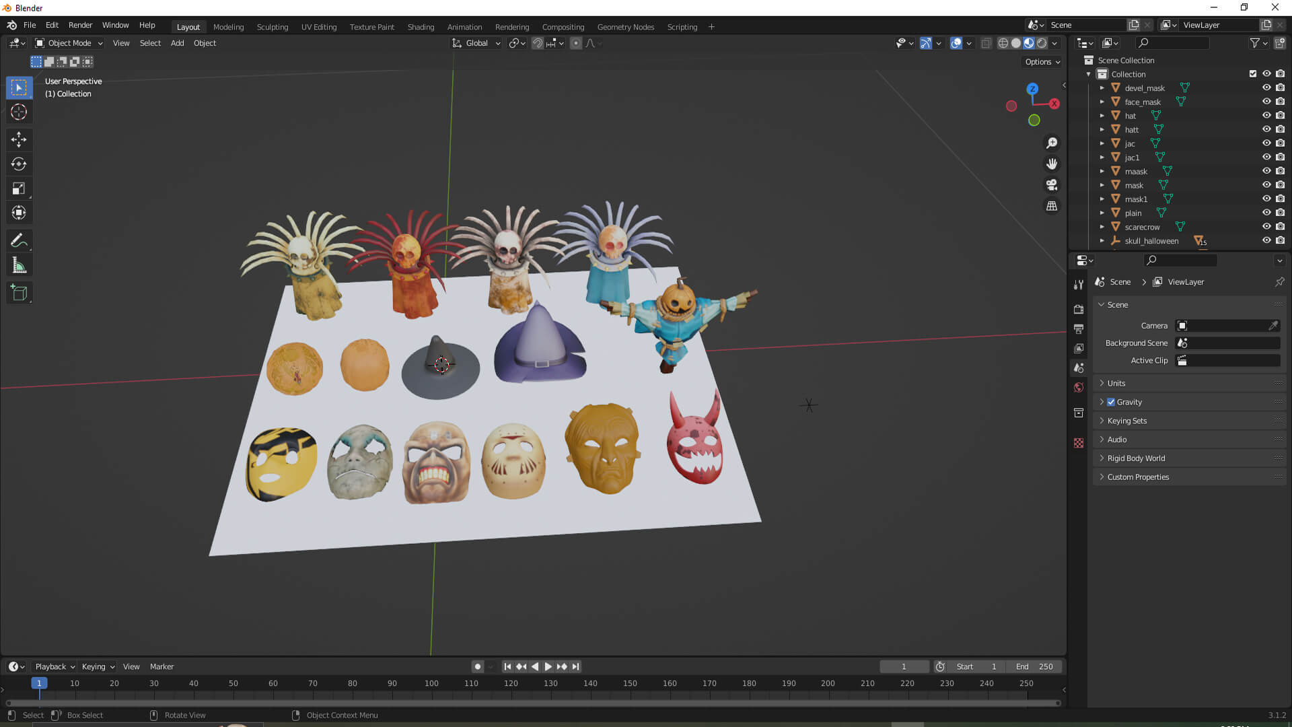Image resolution: width=1292 pixels, height=727 pixels.
Task: Click the pan view hand icon
Action: pos(1052,164)
